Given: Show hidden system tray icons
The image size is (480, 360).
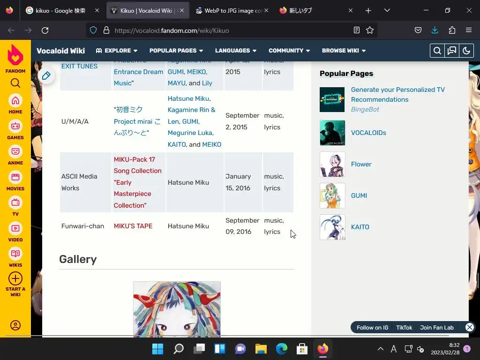Looking at the screenshot, I should pos(380,349).
